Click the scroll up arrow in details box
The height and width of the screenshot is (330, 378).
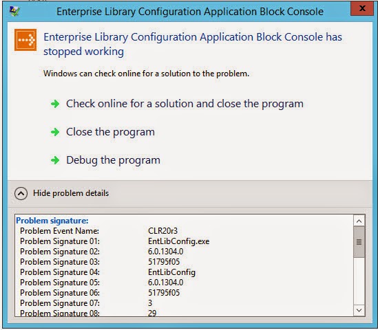pos(359,221)
